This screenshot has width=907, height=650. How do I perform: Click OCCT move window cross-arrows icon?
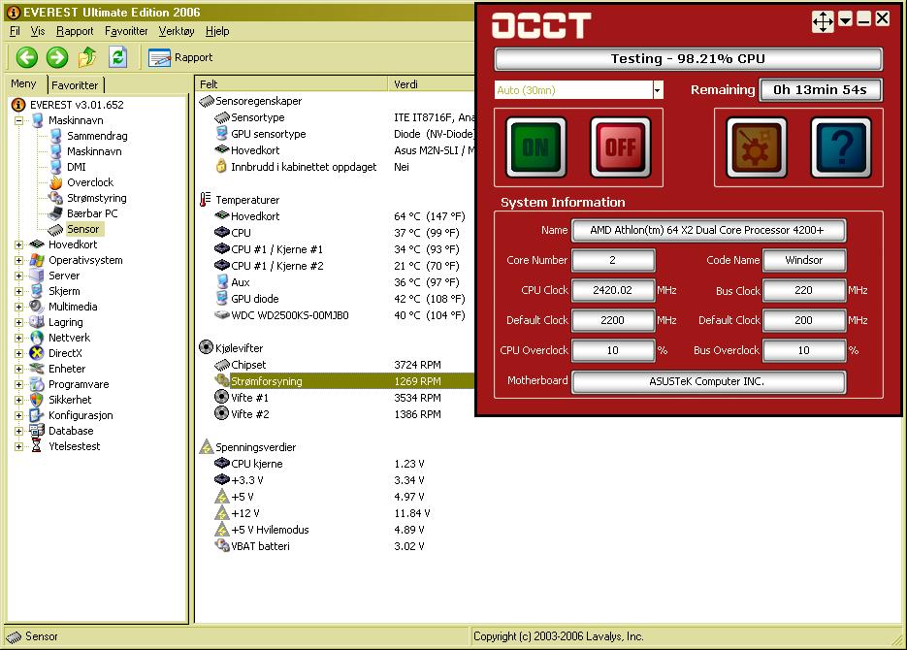pos(823,21)
